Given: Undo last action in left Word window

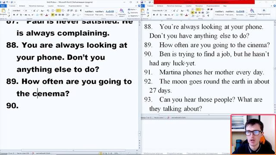Looking at the screenshot, I should [x=7, y=2].
